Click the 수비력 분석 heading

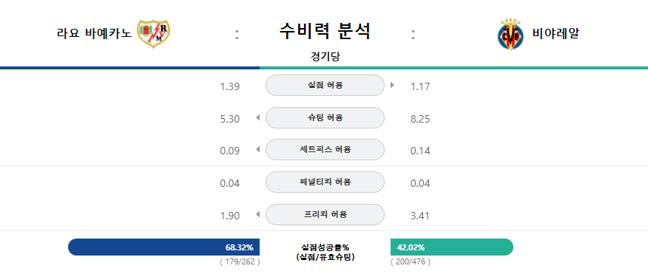[x=325, y=31]
